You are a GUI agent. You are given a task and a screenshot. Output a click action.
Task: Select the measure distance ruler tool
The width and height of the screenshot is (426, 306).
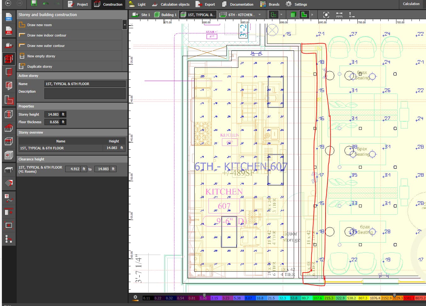pos(339,15)
